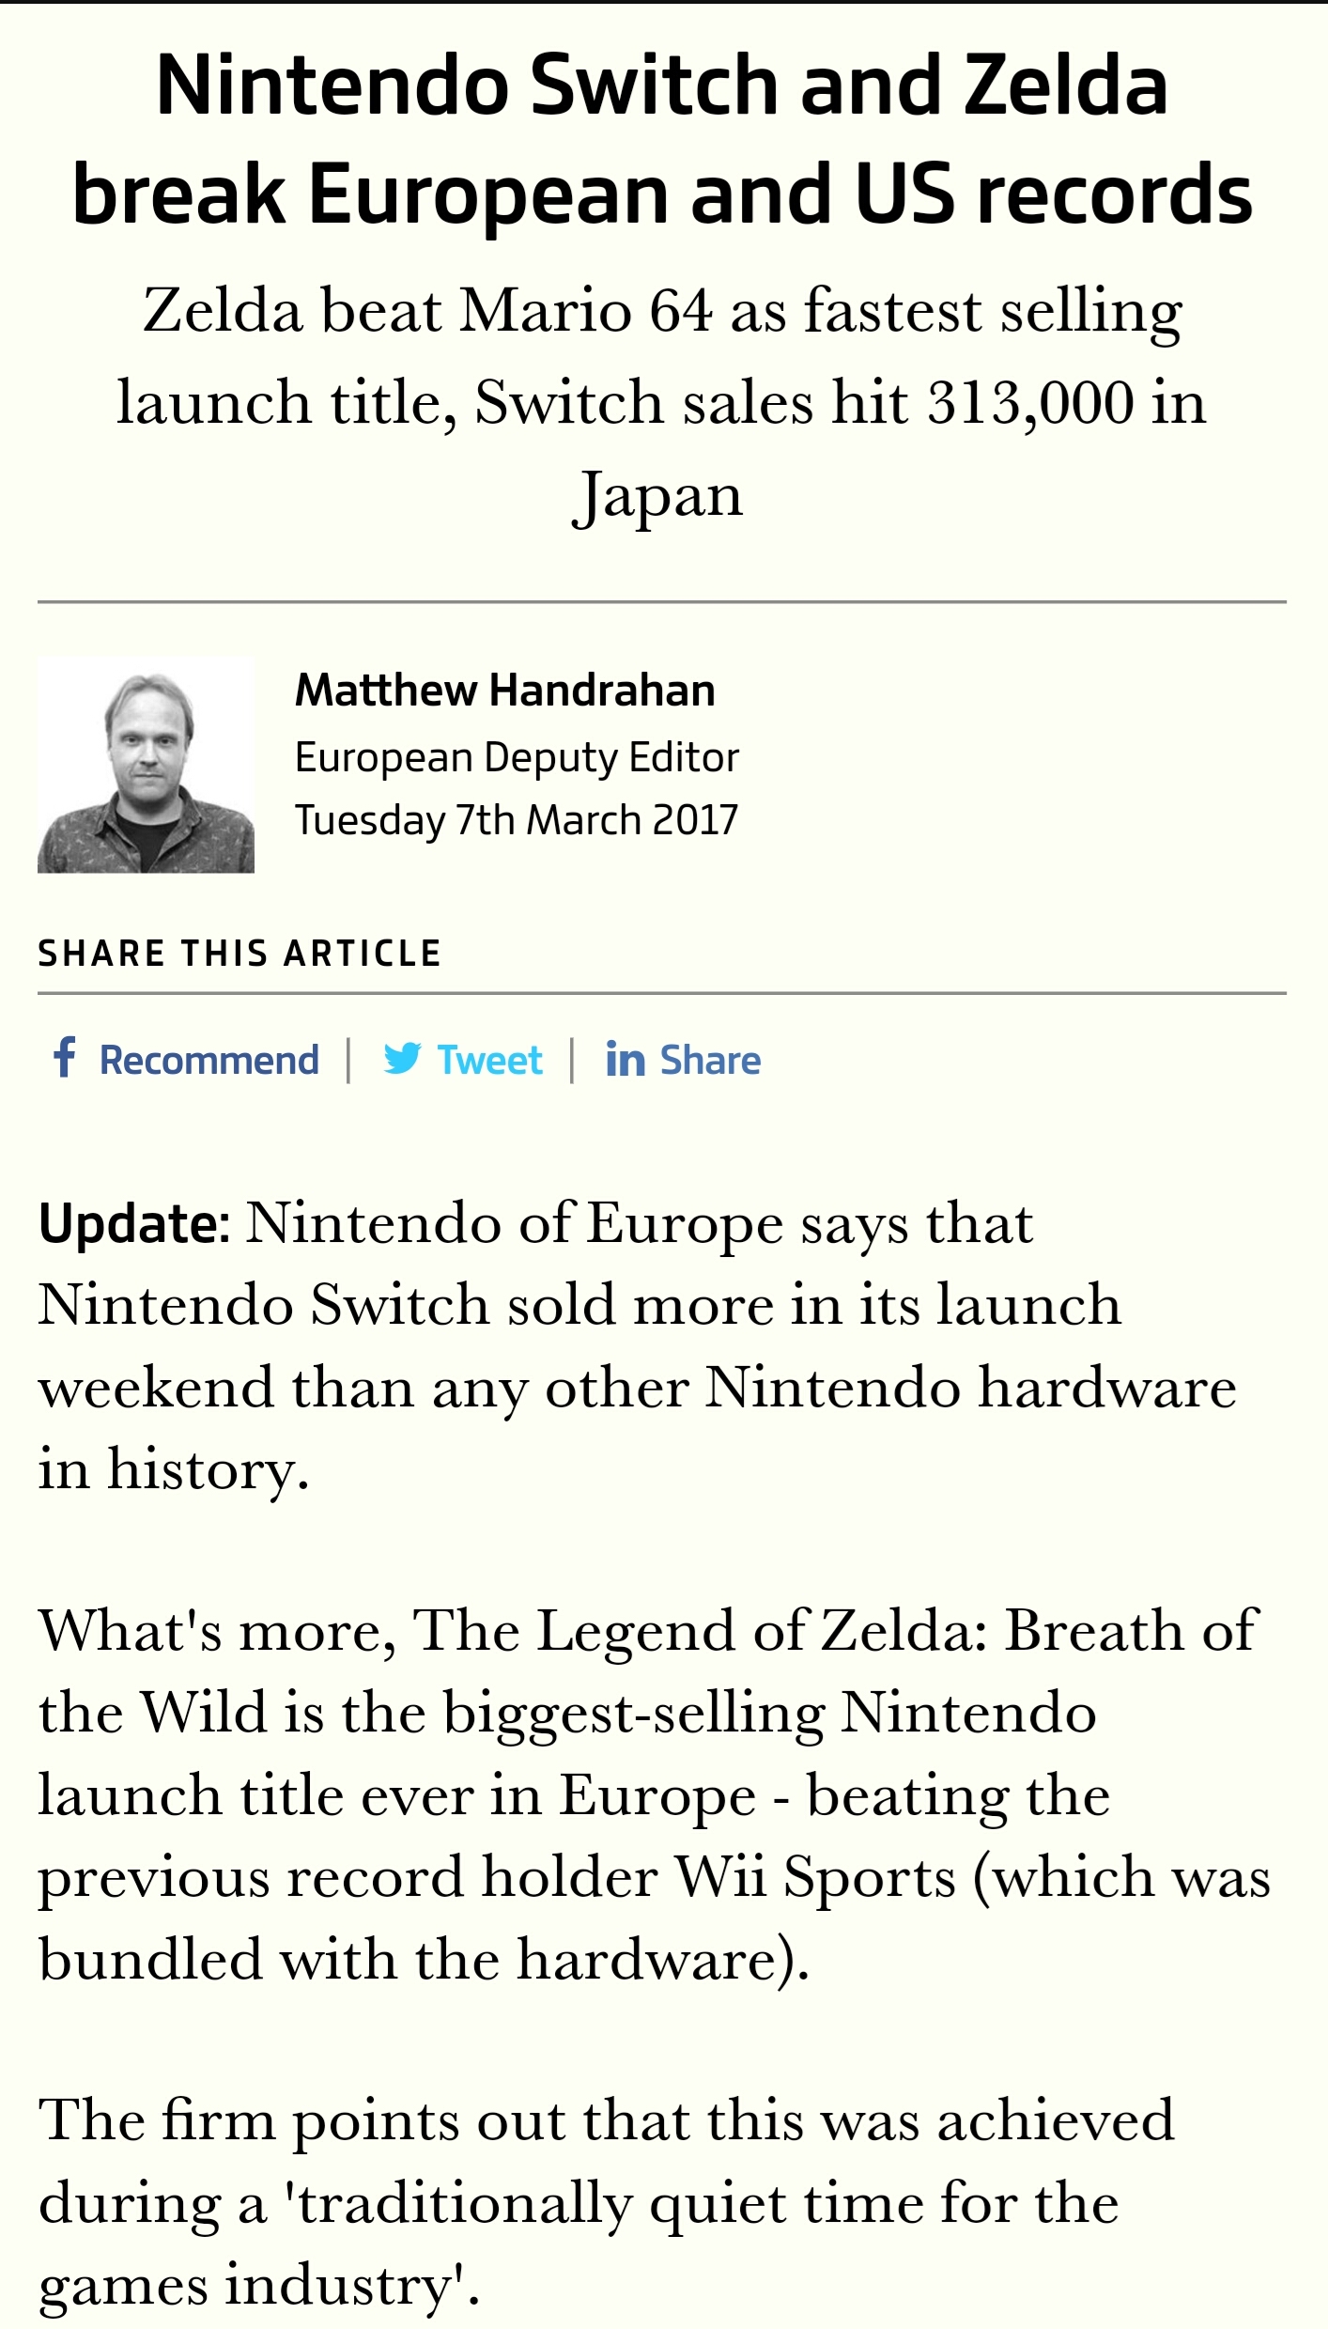Image resolution: width=1328 pixels, height=2329 pixels.
Task: Click the paragraph mentioning Wii Sports
Action: (x=654, y=1795)
